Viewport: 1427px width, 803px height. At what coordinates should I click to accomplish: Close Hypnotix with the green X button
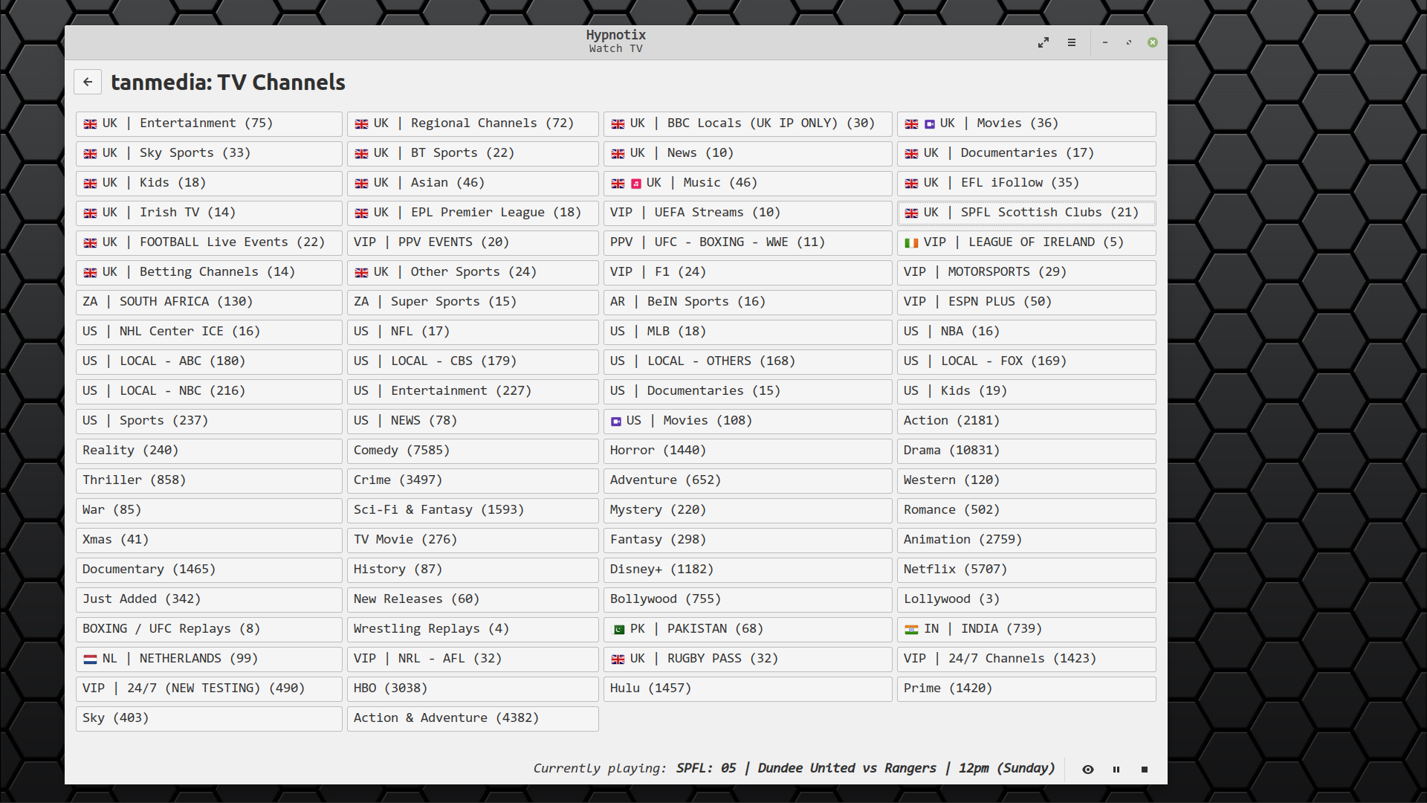click(x=1153, y=42)
